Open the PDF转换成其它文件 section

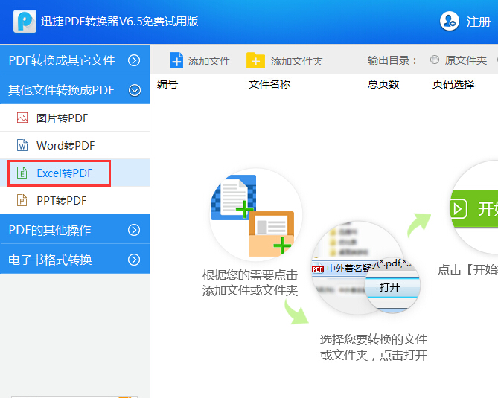click(75, 60)
